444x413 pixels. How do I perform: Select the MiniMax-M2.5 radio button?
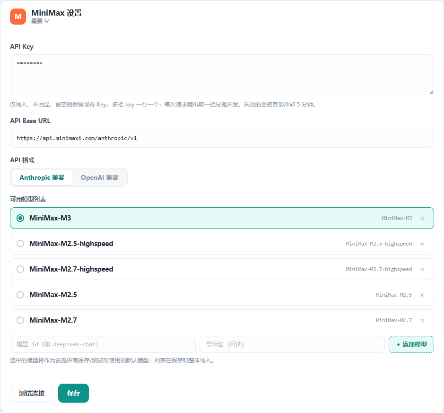(20, 295)
